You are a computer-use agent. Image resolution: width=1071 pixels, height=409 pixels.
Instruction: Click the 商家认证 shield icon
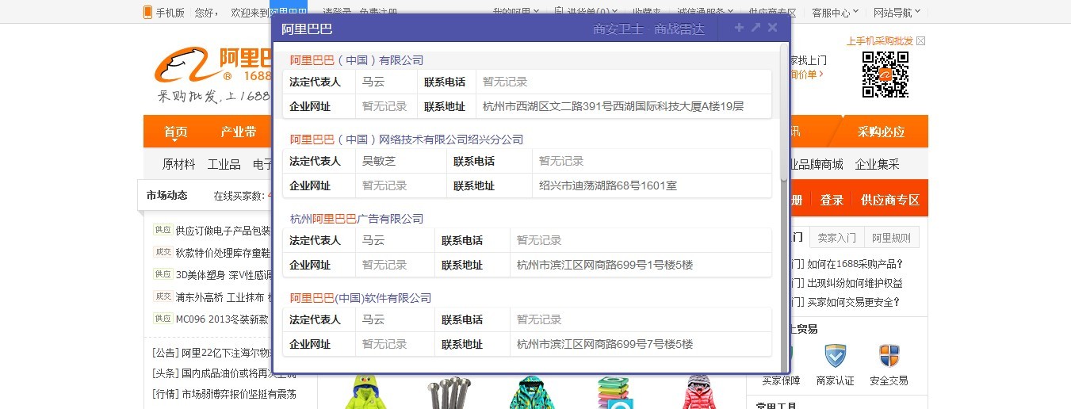coord(836,356)
